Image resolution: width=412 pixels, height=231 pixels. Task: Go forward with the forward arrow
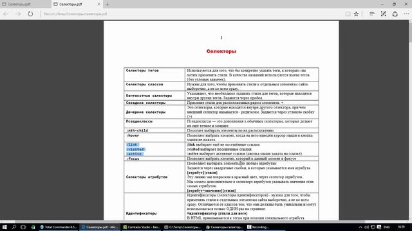pos(18,14)
